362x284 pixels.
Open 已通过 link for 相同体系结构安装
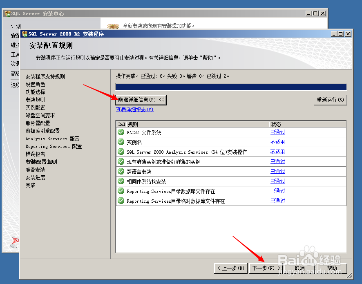tap(278, 181)
